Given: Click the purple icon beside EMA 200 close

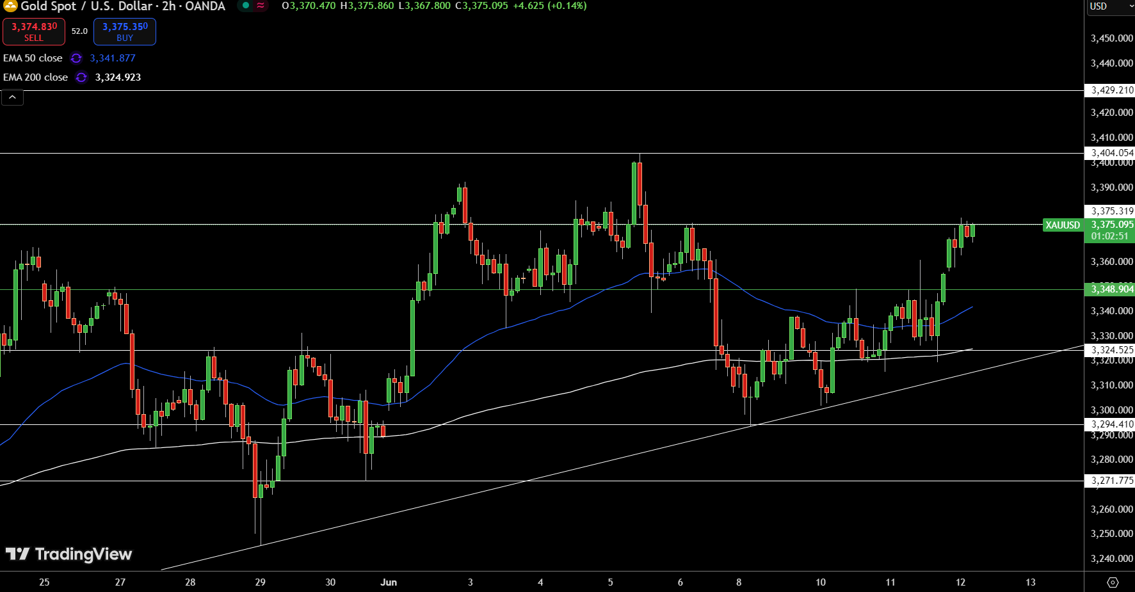Looking at the screenshot, I should point(81,77).
